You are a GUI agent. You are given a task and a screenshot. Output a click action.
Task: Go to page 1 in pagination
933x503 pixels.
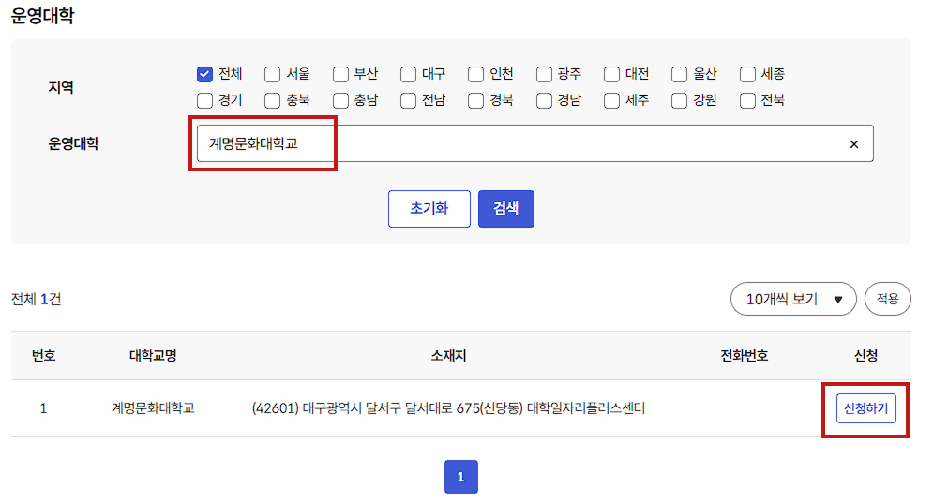460,477
